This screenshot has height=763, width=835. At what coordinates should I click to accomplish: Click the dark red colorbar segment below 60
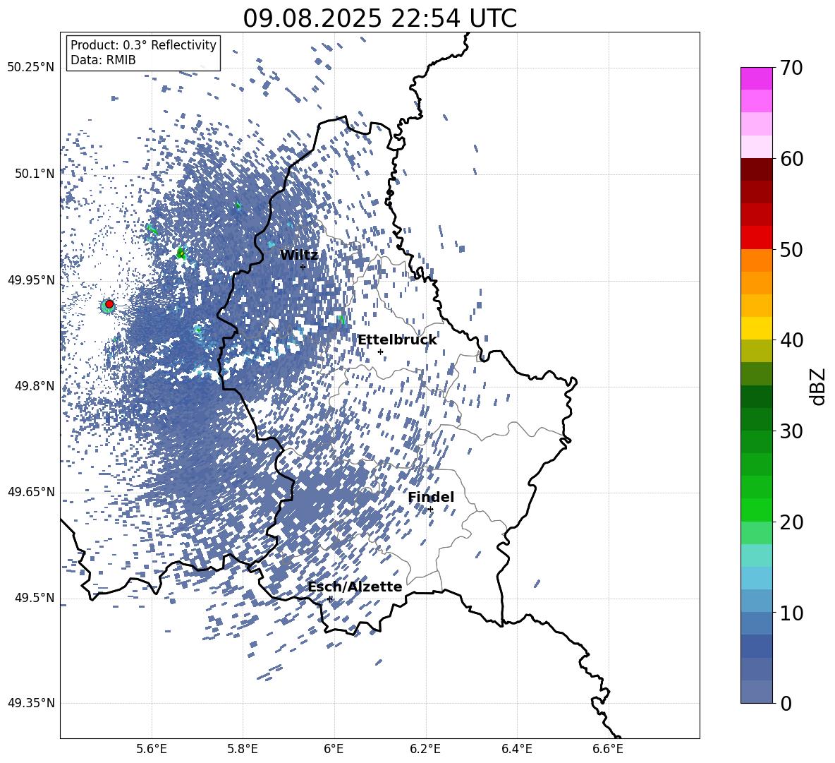pyautogui.click(x=757, y=169)
